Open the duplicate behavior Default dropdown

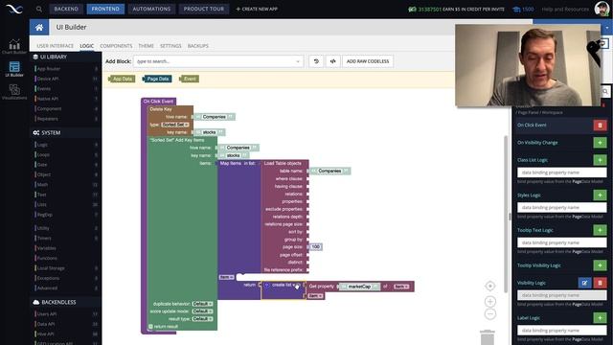click(202, 304)
